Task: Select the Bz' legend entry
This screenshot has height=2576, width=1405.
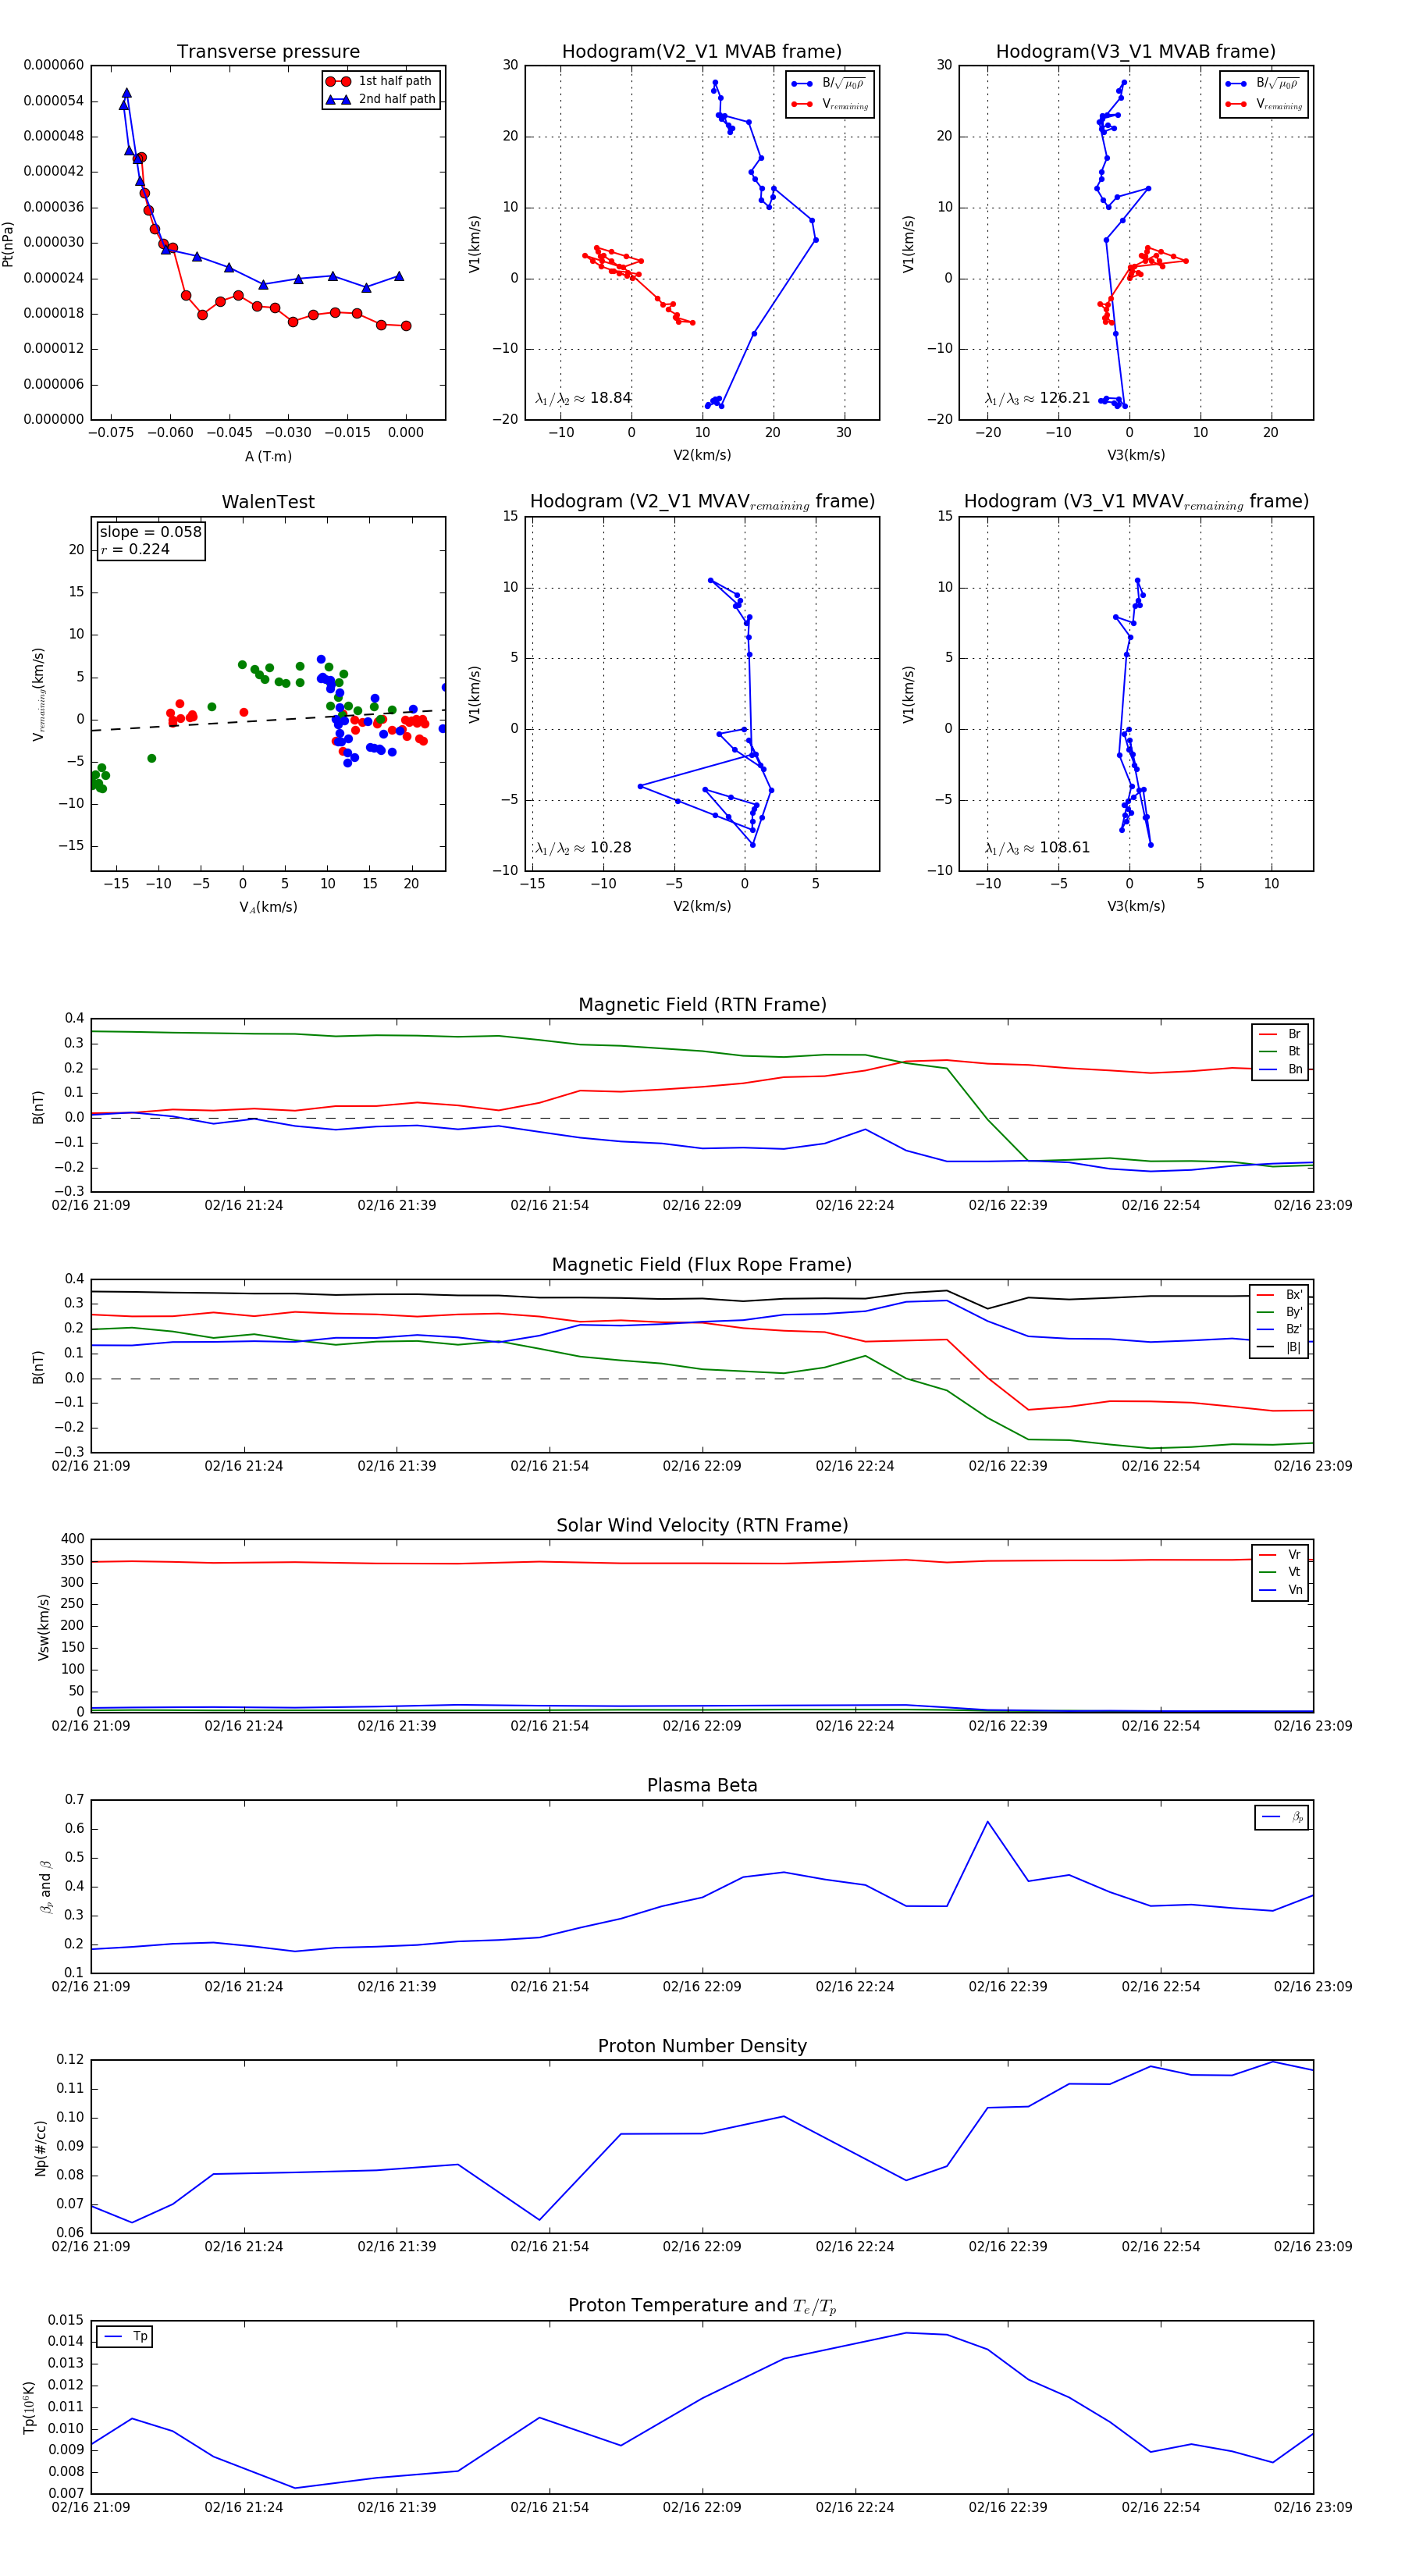Action: tap(1280, 1329)
